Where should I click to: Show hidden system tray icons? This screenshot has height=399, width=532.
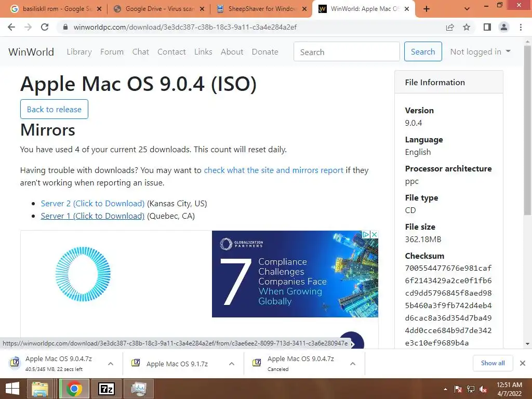445,389
